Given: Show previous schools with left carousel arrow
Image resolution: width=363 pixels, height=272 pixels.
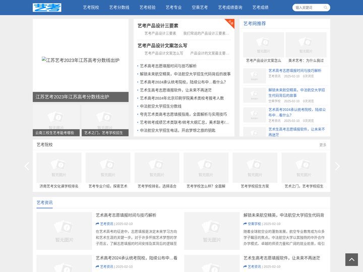Looking at the screenshot, I should (27, 166).
